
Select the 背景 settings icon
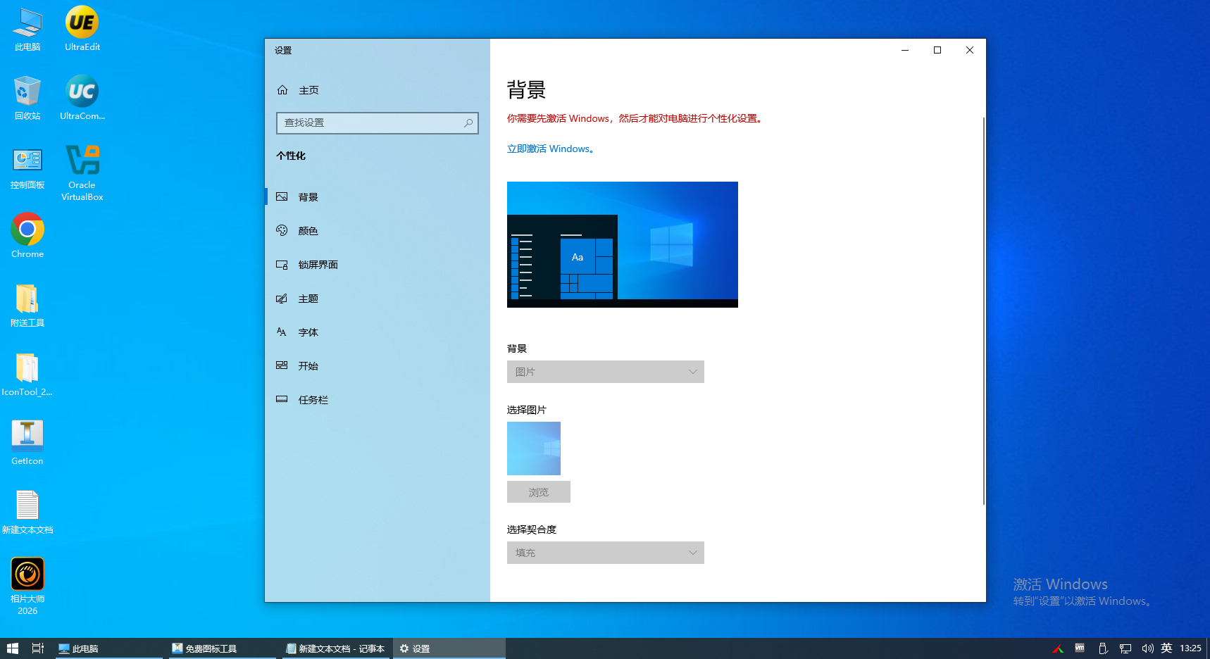pos(282,196)
